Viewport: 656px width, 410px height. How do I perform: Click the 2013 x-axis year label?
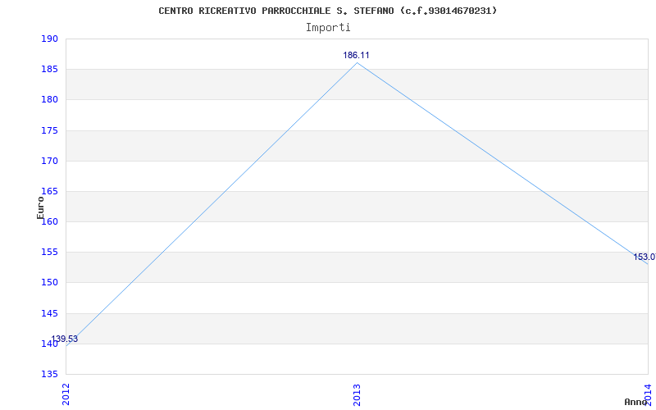click(x=357, y=394)
